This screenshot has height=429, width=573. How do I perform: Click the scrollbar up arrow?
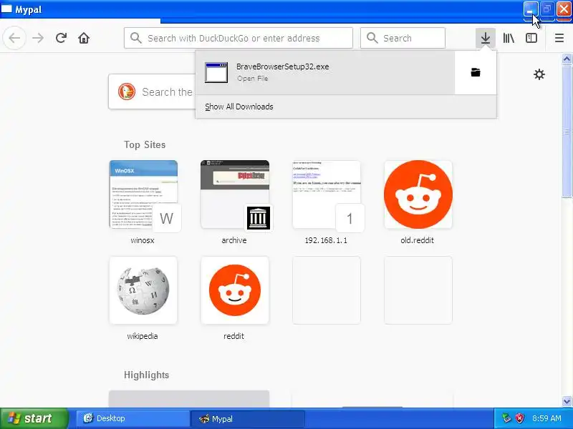pyautogui.click(x=567, y=59)
